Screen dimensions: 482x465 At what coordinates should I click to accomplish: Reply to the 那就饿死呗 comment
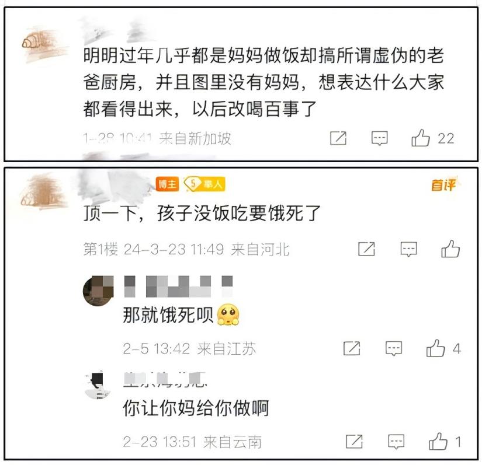394,348
